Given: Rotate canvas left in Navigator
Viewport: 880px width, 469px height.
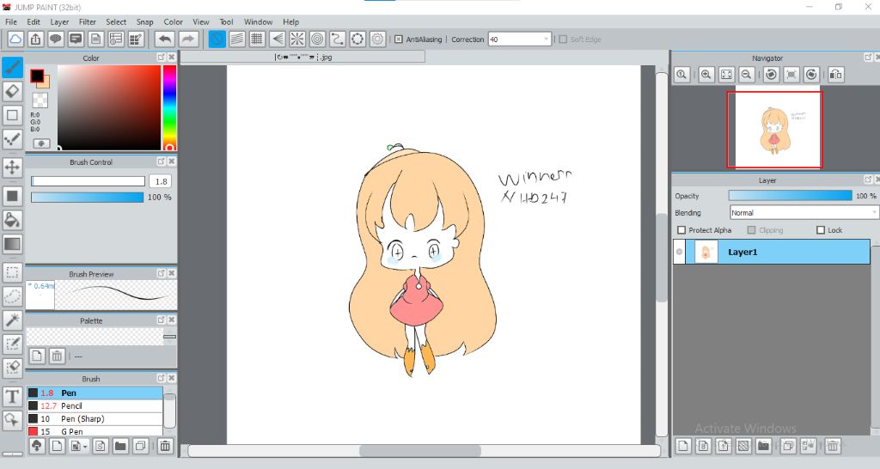Looking at the screenshot, I should click(771, 75).
